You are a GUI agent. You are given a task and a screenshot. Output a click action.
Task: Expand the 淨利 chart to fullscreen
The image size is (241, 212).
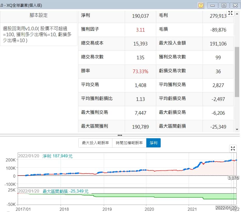[x=233, y=148]
